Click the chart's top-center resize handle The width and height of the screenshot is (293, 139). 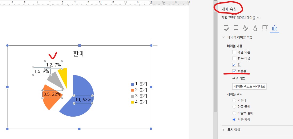point(79,46)
